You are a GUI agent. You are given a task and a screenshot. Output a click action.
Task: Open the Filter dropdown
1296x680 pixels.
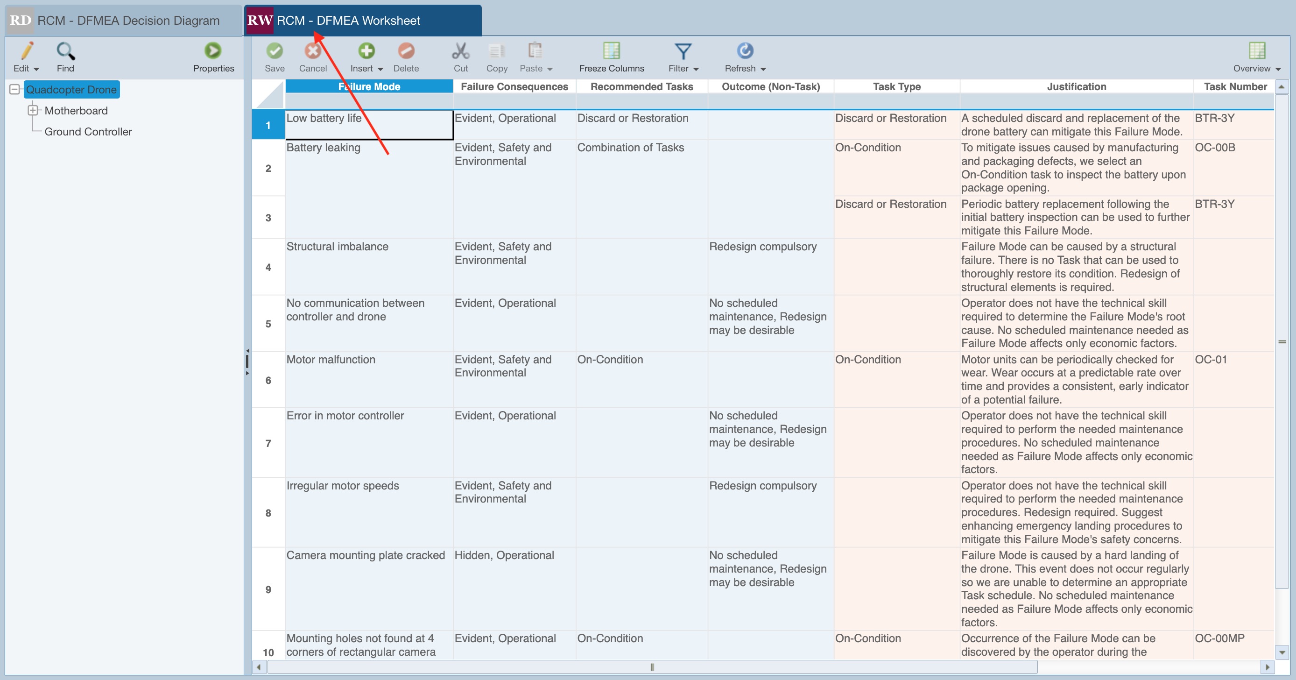[x=695, y=69]
